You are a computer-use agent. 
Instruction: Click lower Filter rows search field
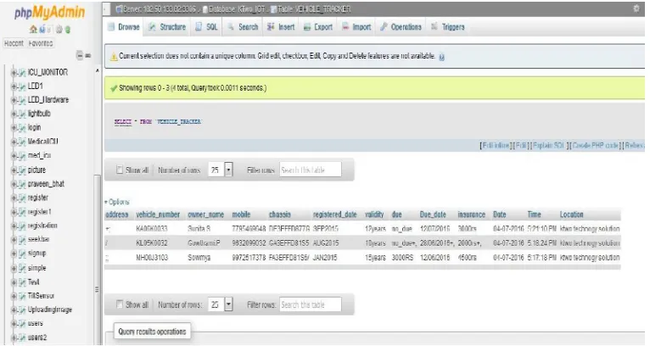tap(311, 304)
